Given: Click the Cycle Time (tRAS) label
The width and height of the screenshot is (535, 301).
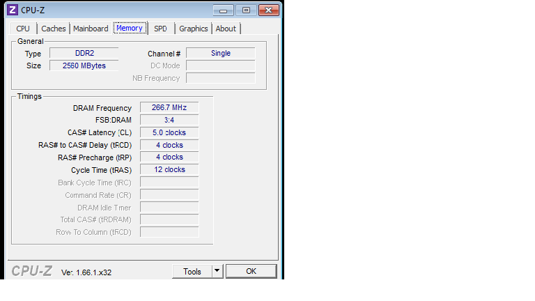Looking at the screenshot, I should (101, 170).
